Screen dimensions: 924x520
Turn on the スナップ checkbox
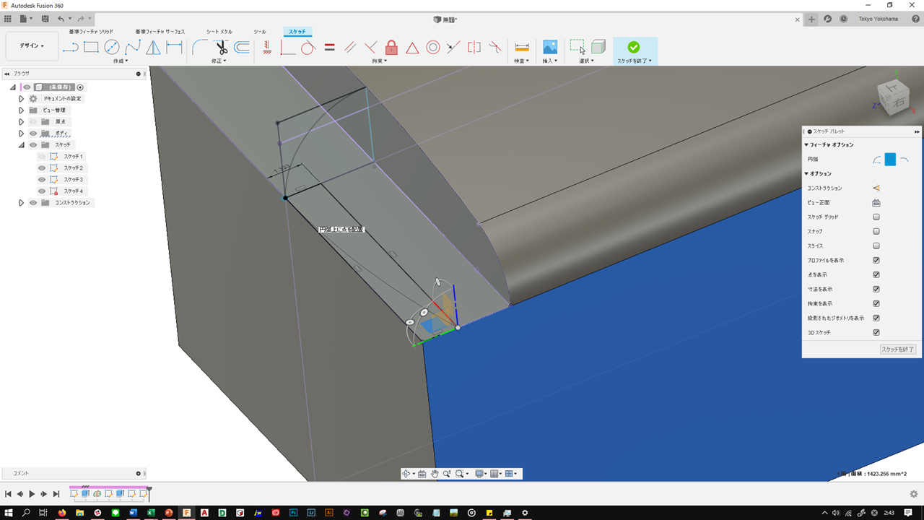click(x=876, y=232)
